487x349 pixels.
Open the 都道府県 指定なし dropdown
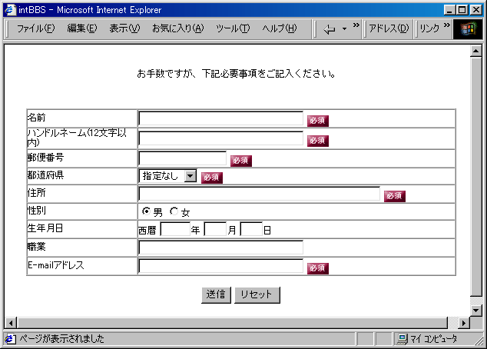[x=167, y=176]
